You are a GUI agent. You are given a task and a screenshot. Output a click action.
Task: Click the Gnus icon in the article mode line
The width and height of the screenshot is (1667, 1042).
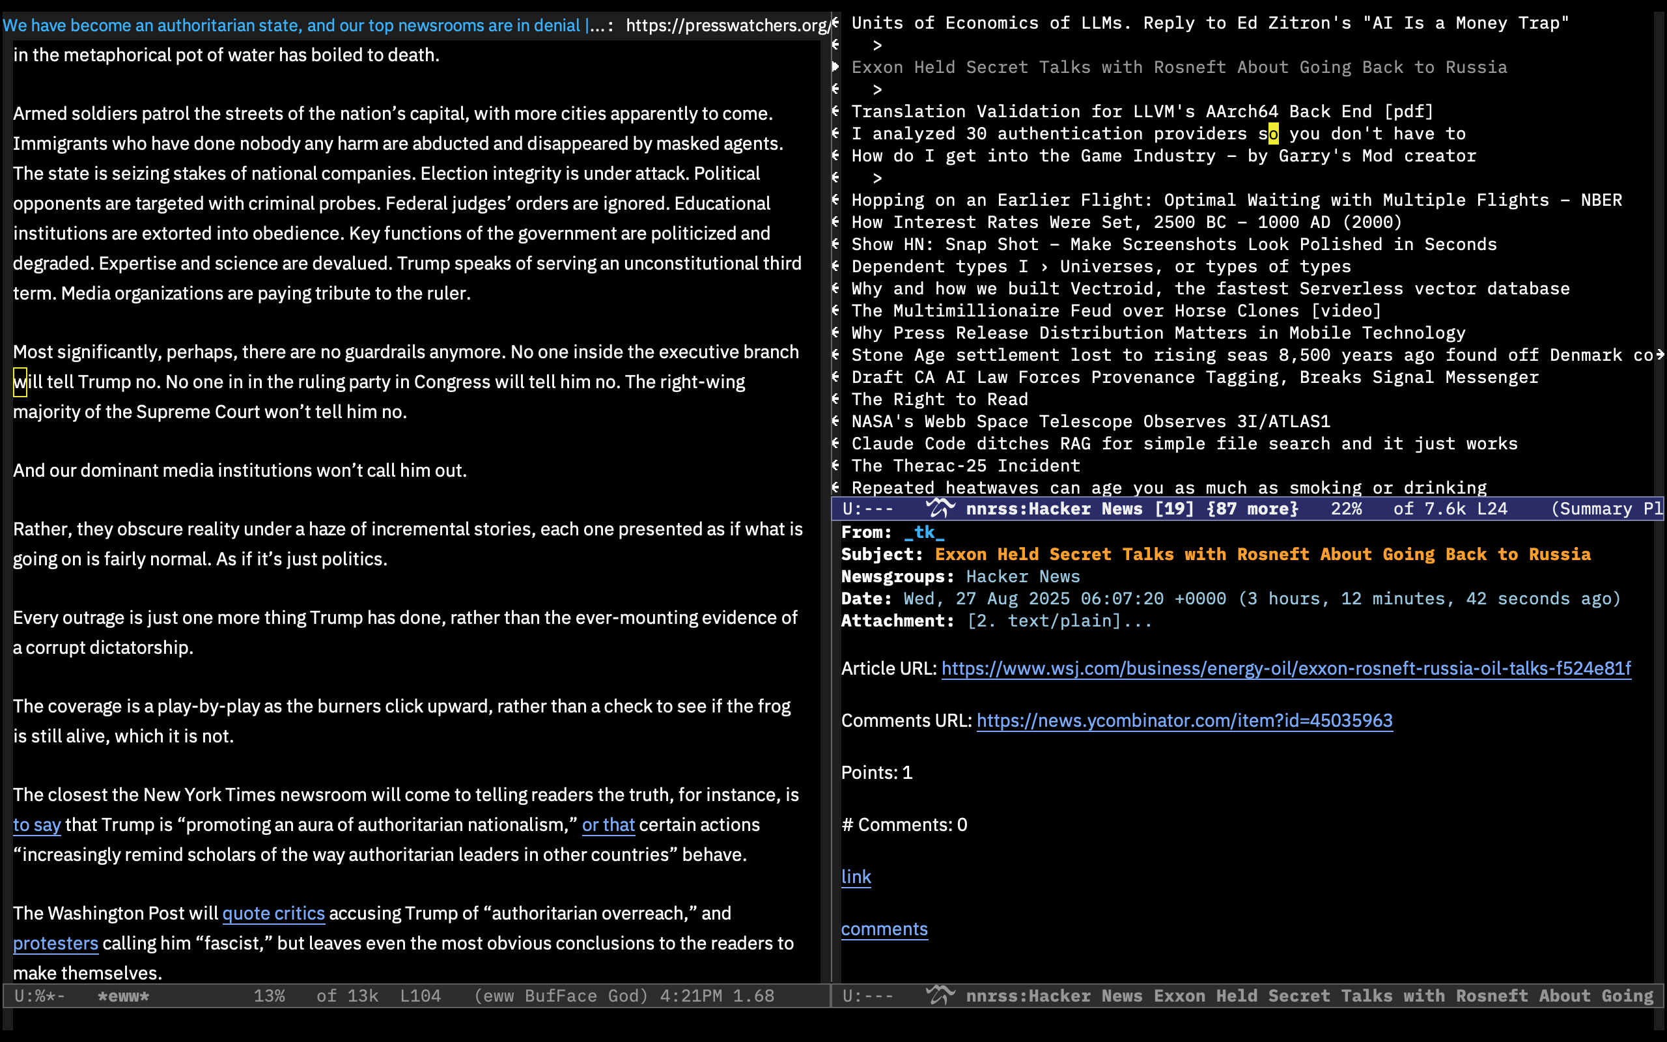point(940,995)
